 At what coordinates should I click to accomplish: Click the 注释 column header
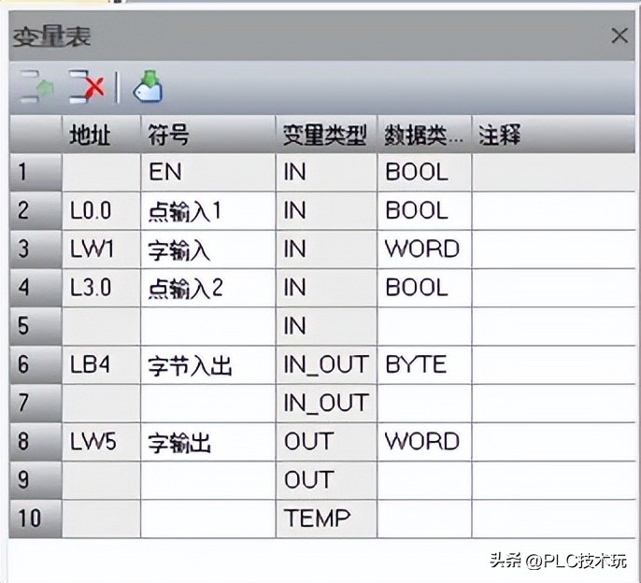(x=553, y=135)
